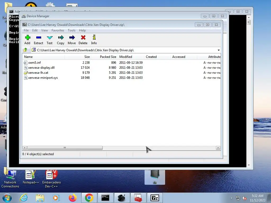
Task: Click the red toolbox taskbar icon
Action: tap(138, 198)
